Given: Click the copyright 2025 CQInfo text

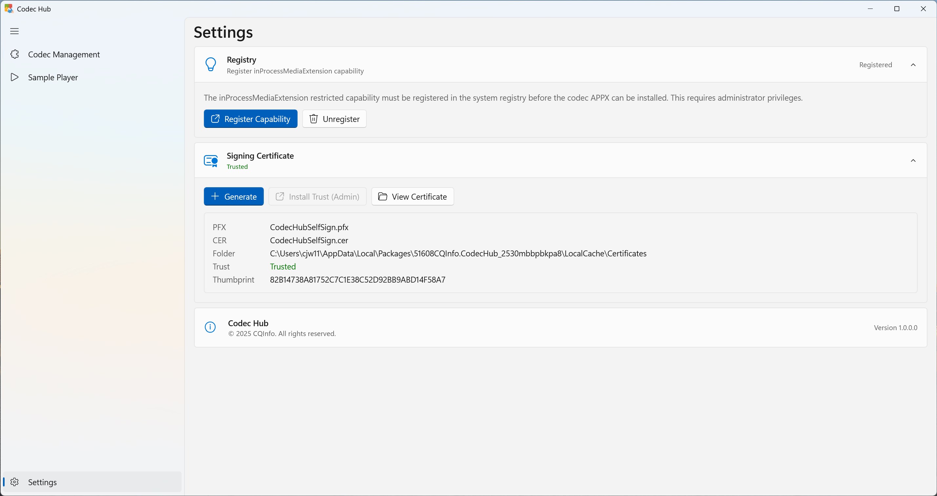Looking at the screenshot, I should point(282,334).
